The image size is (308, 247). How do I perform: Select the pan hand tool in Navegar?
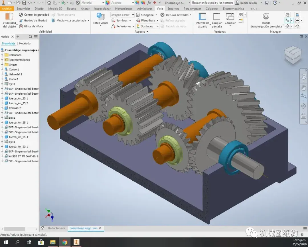pyautogui.click(x=287, y=15)
